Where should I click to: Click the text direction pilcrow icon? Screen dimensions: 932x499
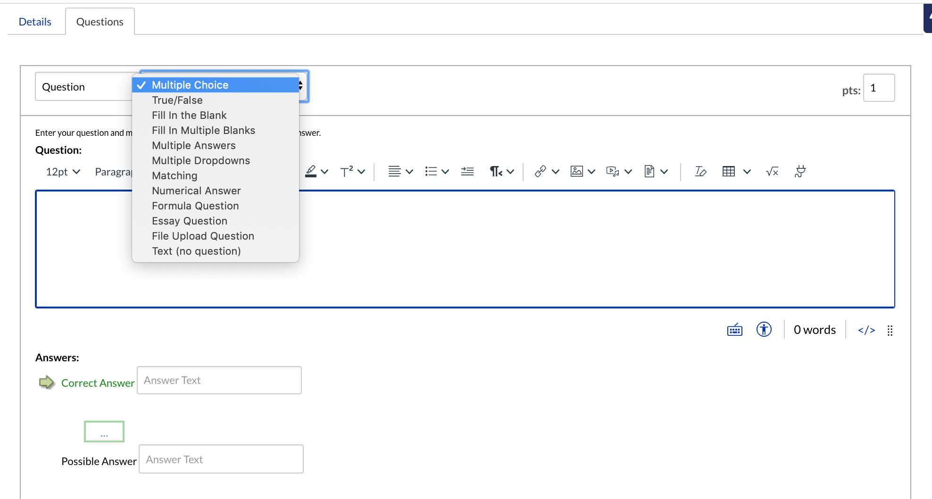[x=496, y=172]
